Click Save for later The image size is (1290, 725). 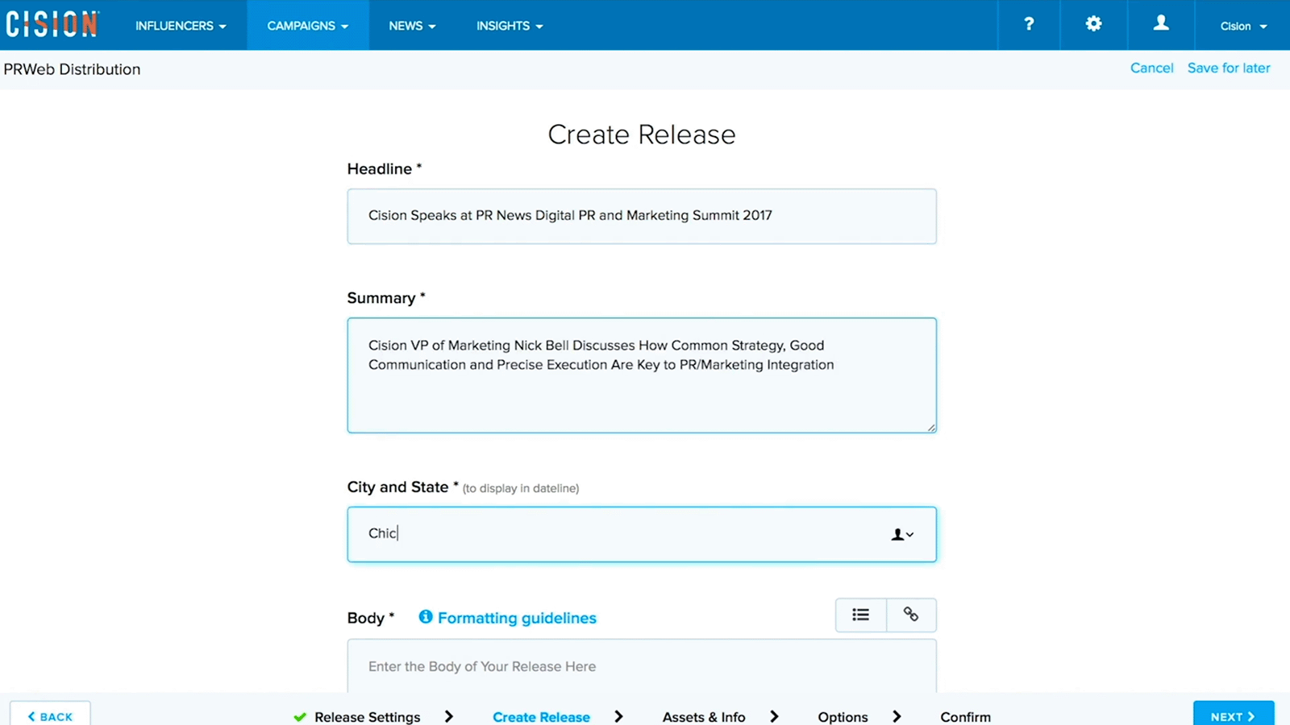pos(1228,68)
